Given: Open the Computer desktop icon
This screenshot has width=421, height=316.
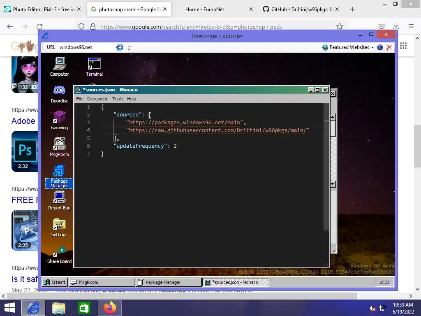Looking at the screenshot, I should click(x=59, y=67).
